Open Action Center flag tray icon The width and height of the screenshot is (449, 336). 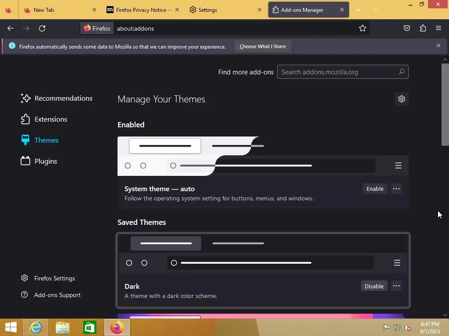(x=386, y=327)
